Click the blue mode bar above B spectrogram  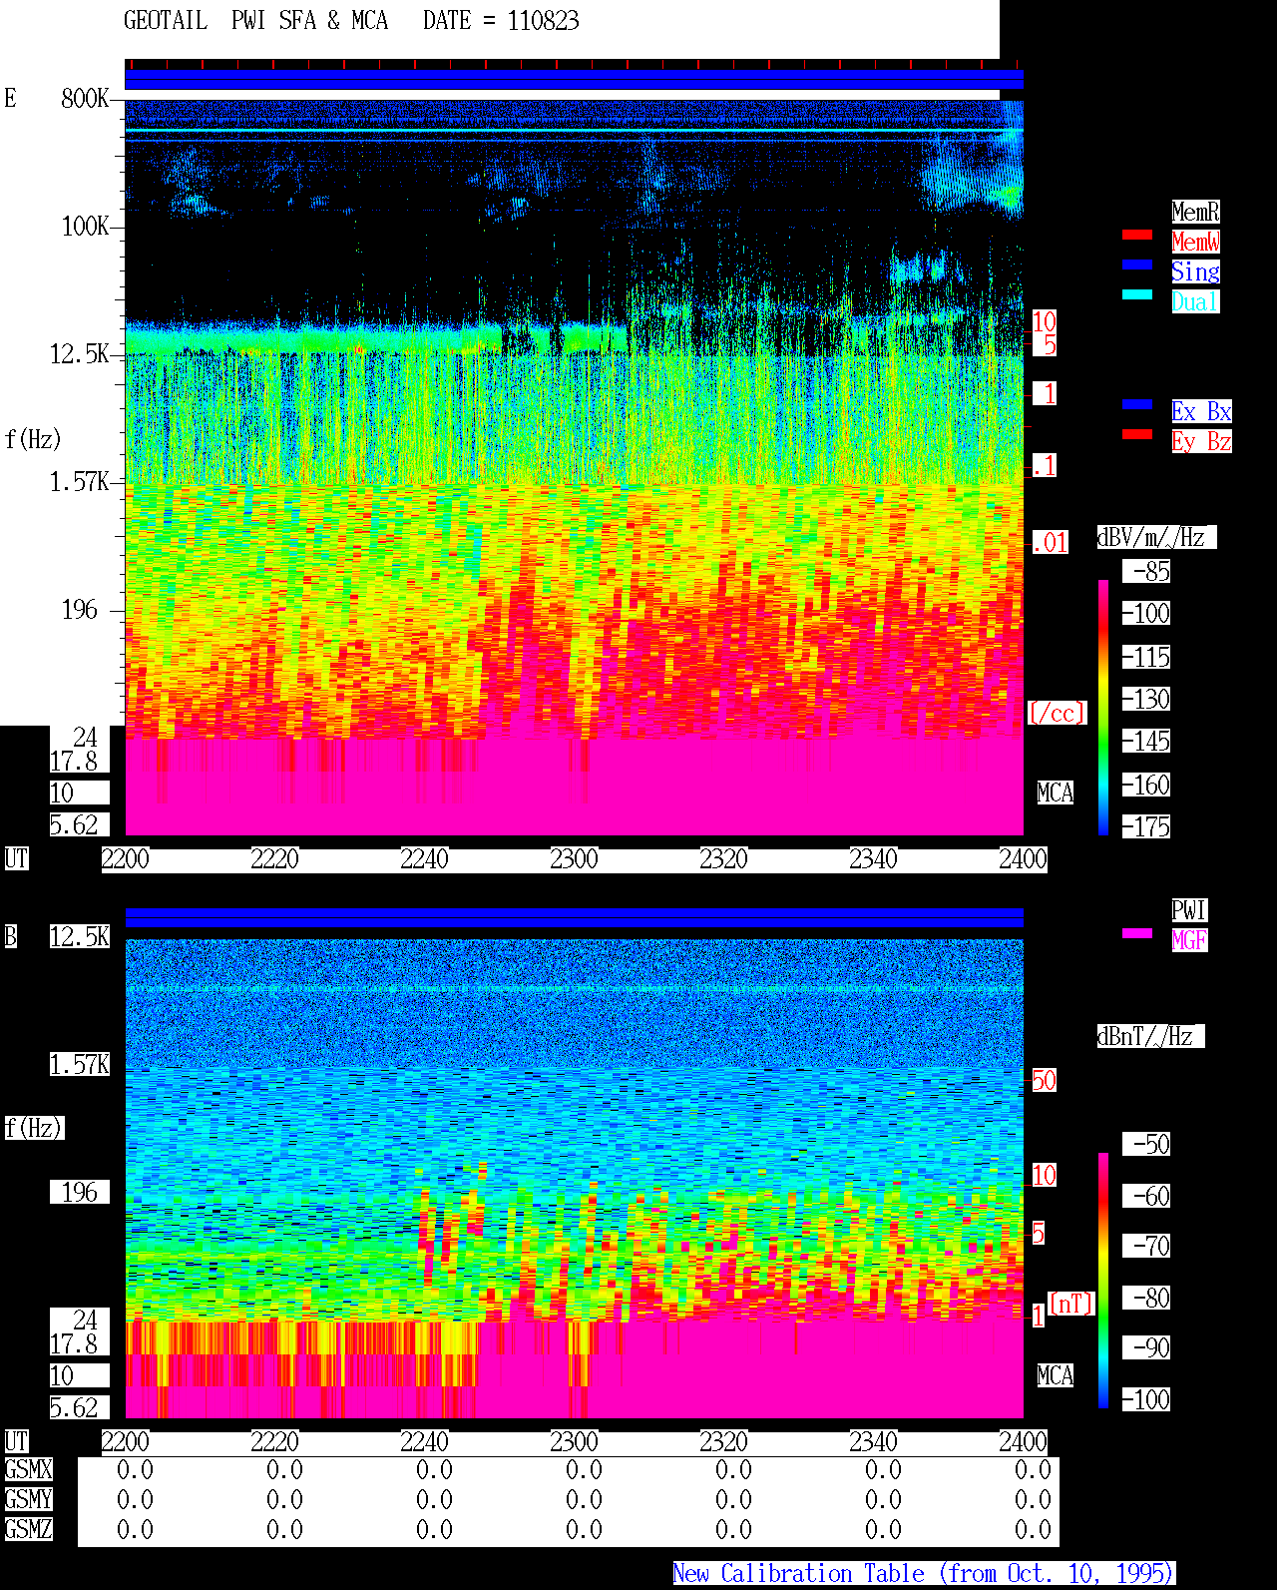pos(574,917)
